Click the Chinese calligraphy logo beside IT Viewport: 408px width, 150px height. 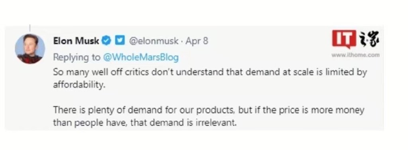pos(369,39)
